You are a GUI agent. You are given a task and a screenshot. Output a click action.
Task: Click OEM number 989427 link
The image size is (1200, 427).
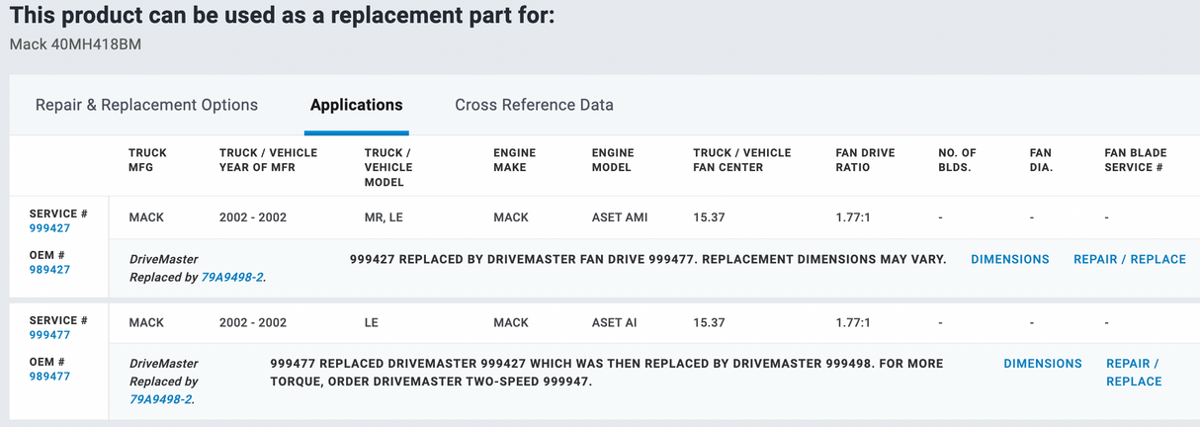coord(49,269)
